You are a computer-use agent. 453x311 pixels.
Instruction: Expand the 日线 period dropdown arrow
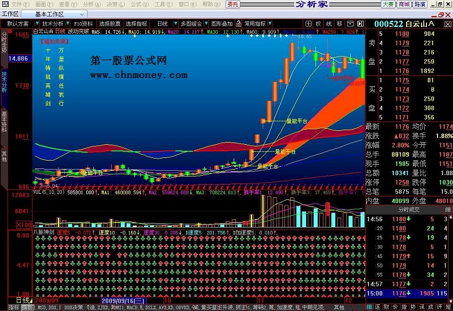click(175, 23)
